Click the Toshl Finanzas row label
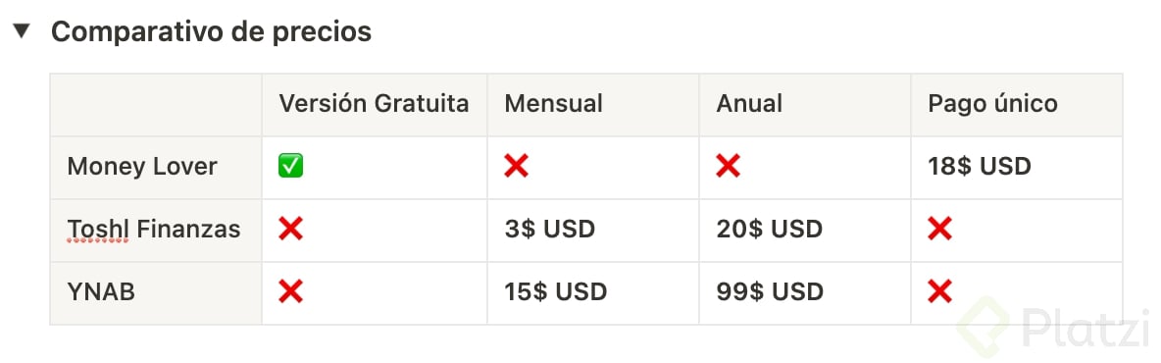1161x363 pixels. 154,230
